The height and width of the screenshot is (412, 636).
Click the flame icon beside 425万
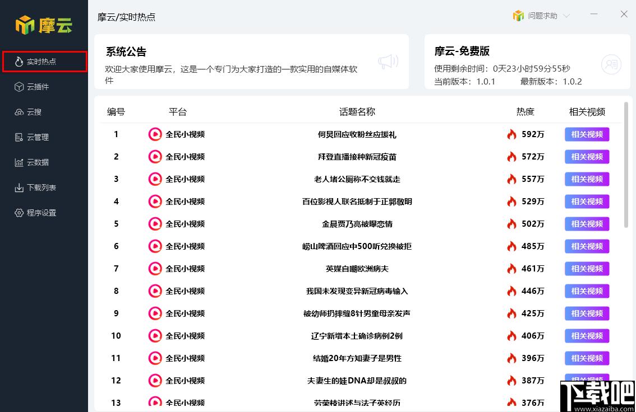512,313
